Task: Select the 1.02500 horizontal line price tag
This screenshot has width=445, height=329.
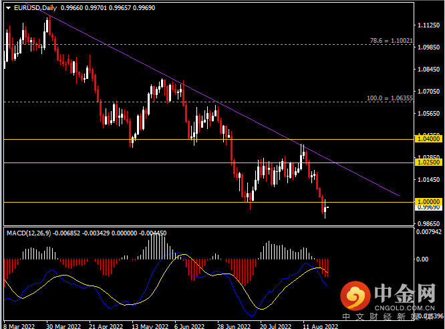Action: (428, 162)
